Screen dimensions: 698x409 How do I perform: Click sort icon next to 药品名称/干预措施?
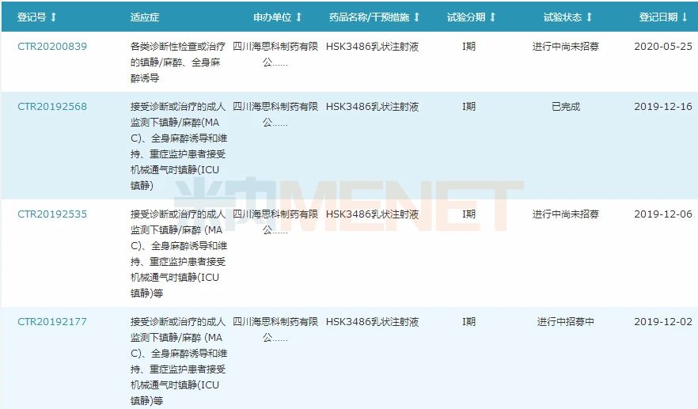pos(417,17)
